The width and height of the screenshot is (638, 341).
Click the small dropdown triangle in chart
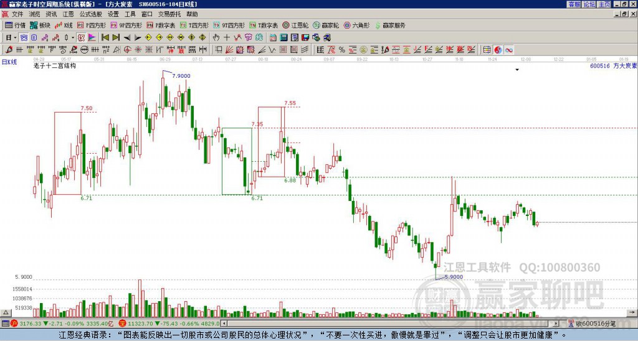coord(517,70)
